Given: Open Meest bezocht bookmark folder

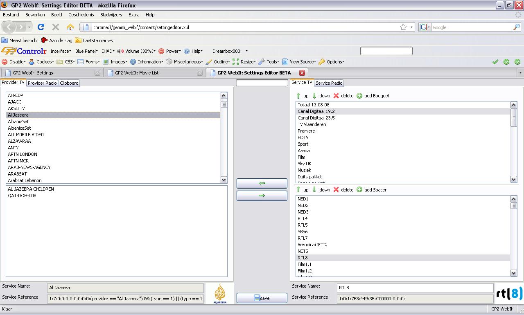Looking at the screenshot, I should pyautogui.click(x=20, y=40).
